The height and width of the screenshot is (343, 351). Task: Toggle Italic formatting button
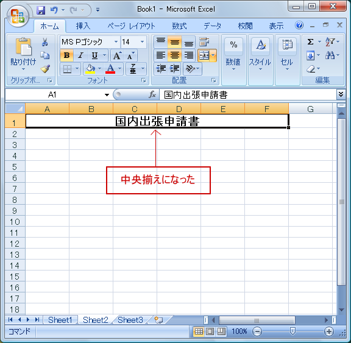click(x=80, y=55)
